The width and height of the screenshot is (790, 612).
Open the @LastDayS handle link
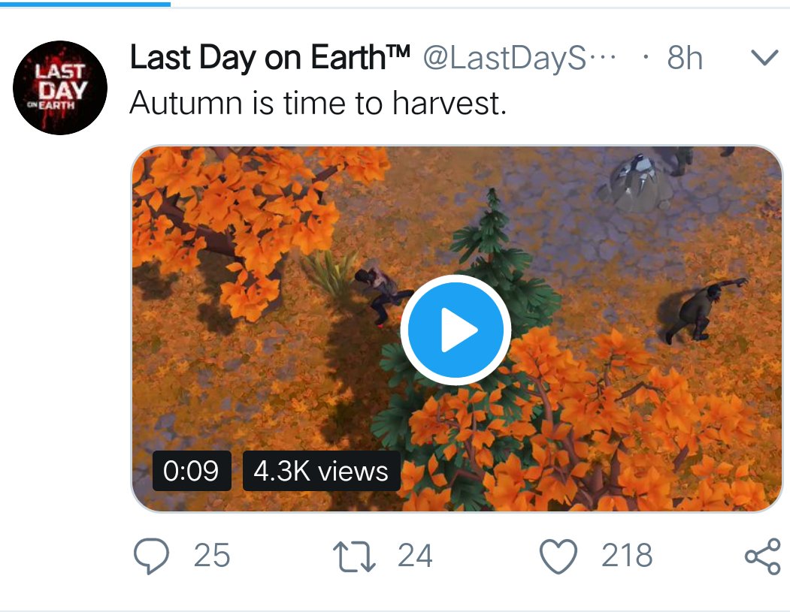coord(518,59)
